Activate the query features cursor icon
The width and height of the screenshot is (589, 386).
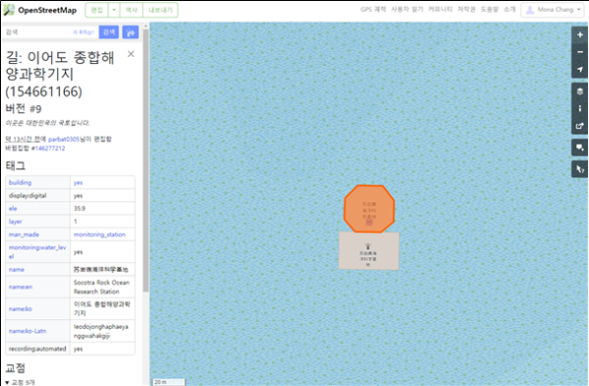click(579, 169)
